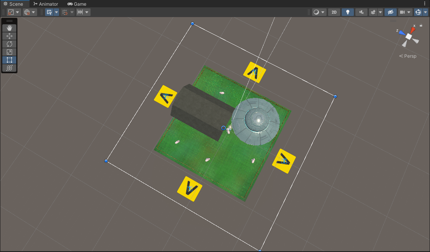Viewport: 430px width, 252px height.
Task: Switch to the Animator tab
Action: click(x=45, y=4)
